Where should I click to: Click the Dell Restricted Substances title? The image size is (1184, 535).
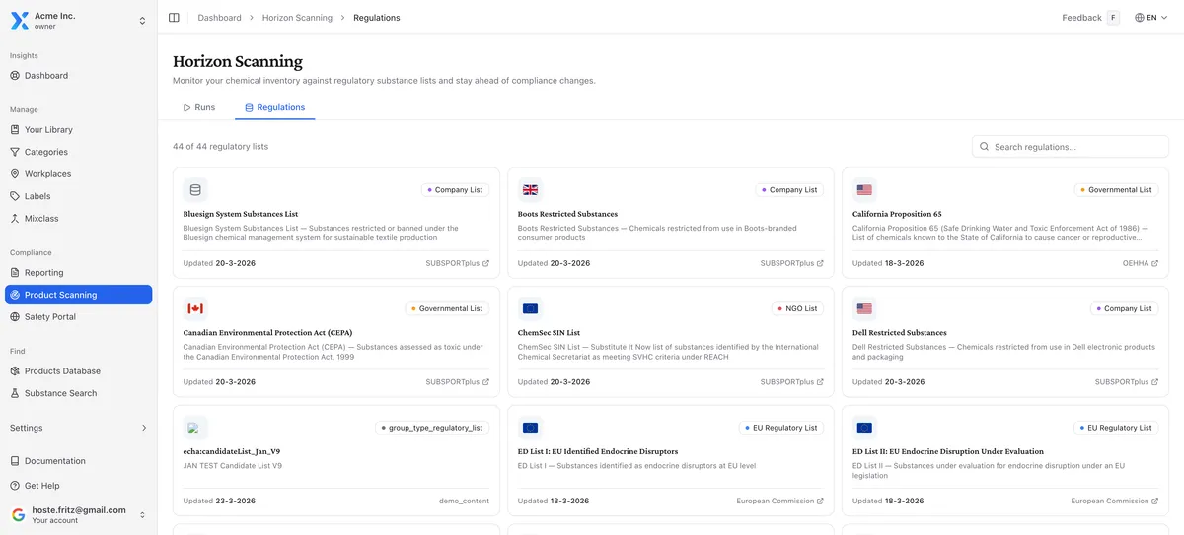pos(899,333)
